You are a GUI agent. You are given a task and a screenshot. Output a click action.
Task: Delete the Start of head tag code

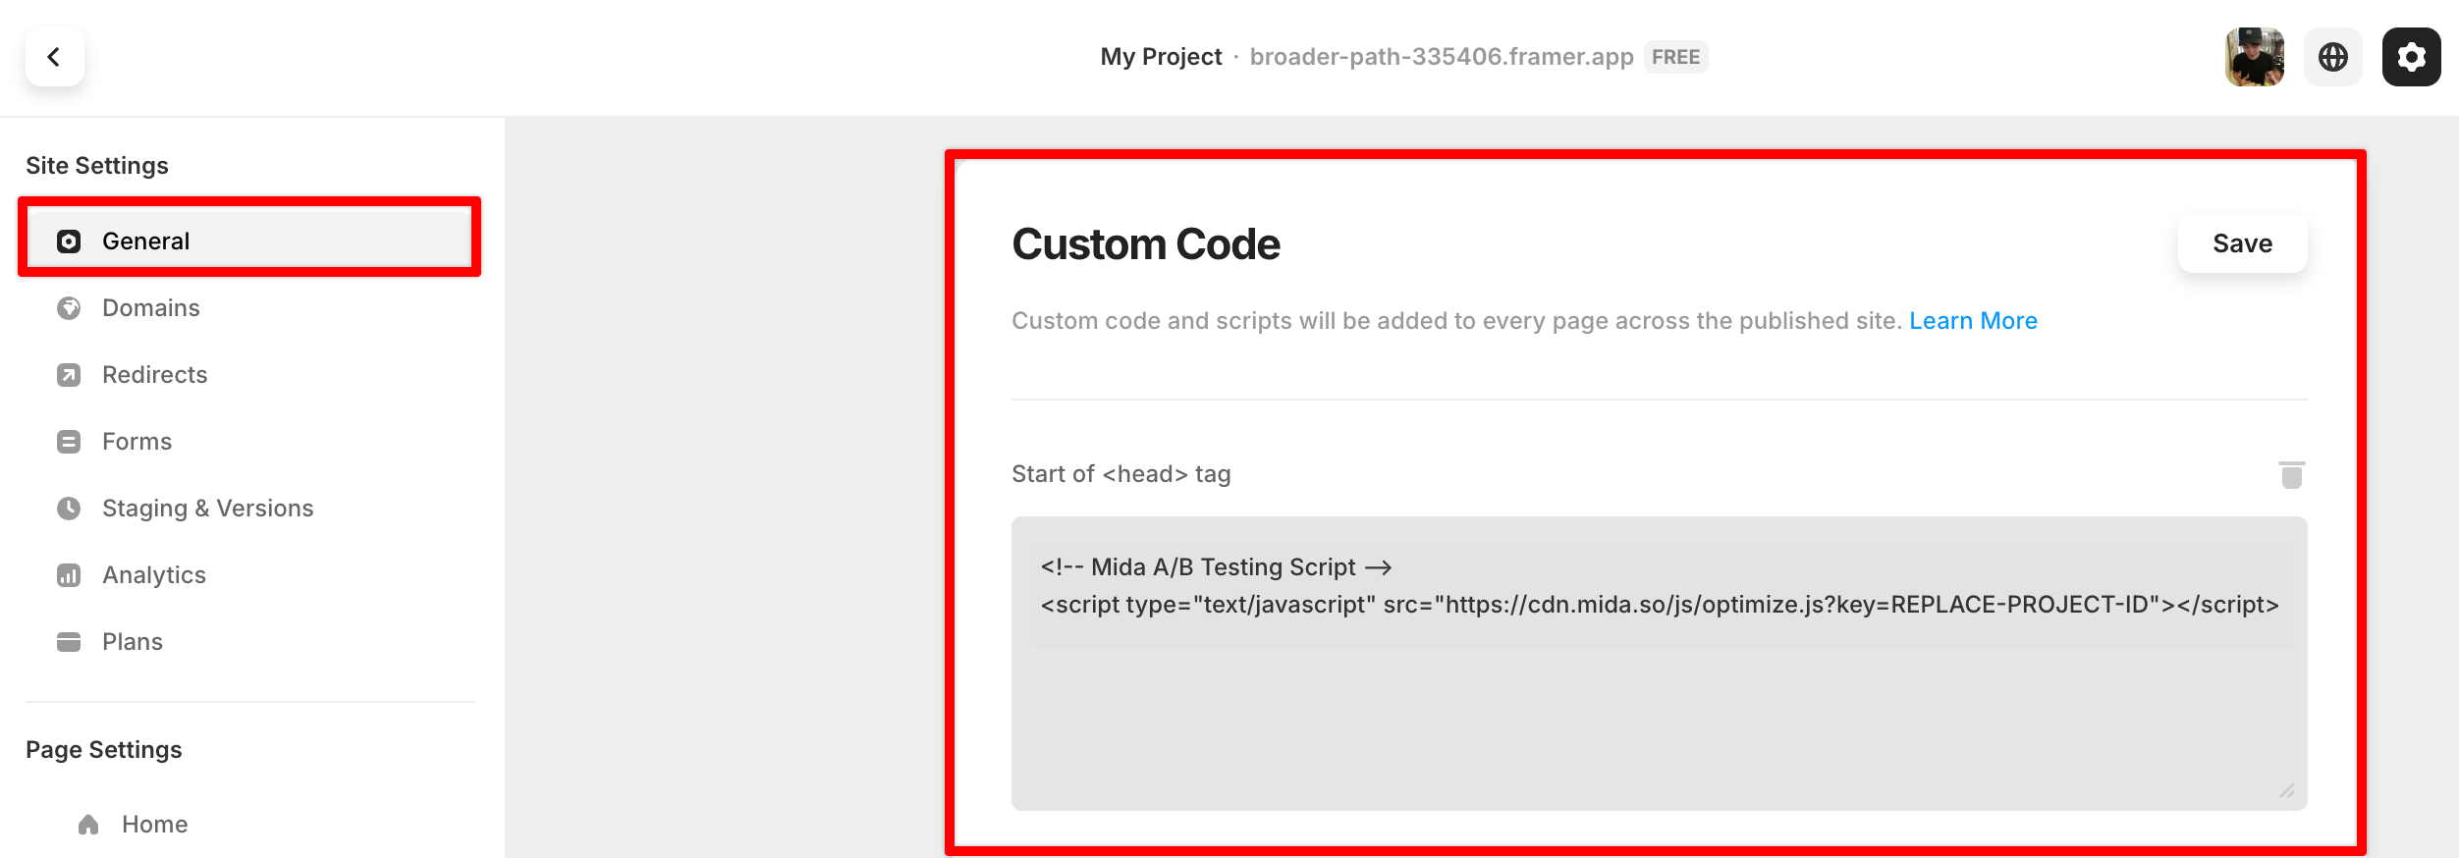2291,475
